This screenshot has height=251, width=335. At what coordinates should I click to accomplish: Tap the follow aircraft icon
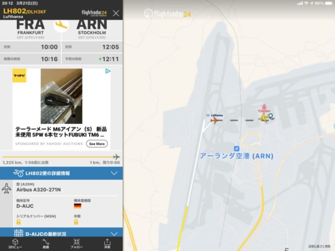click(76, 242)
